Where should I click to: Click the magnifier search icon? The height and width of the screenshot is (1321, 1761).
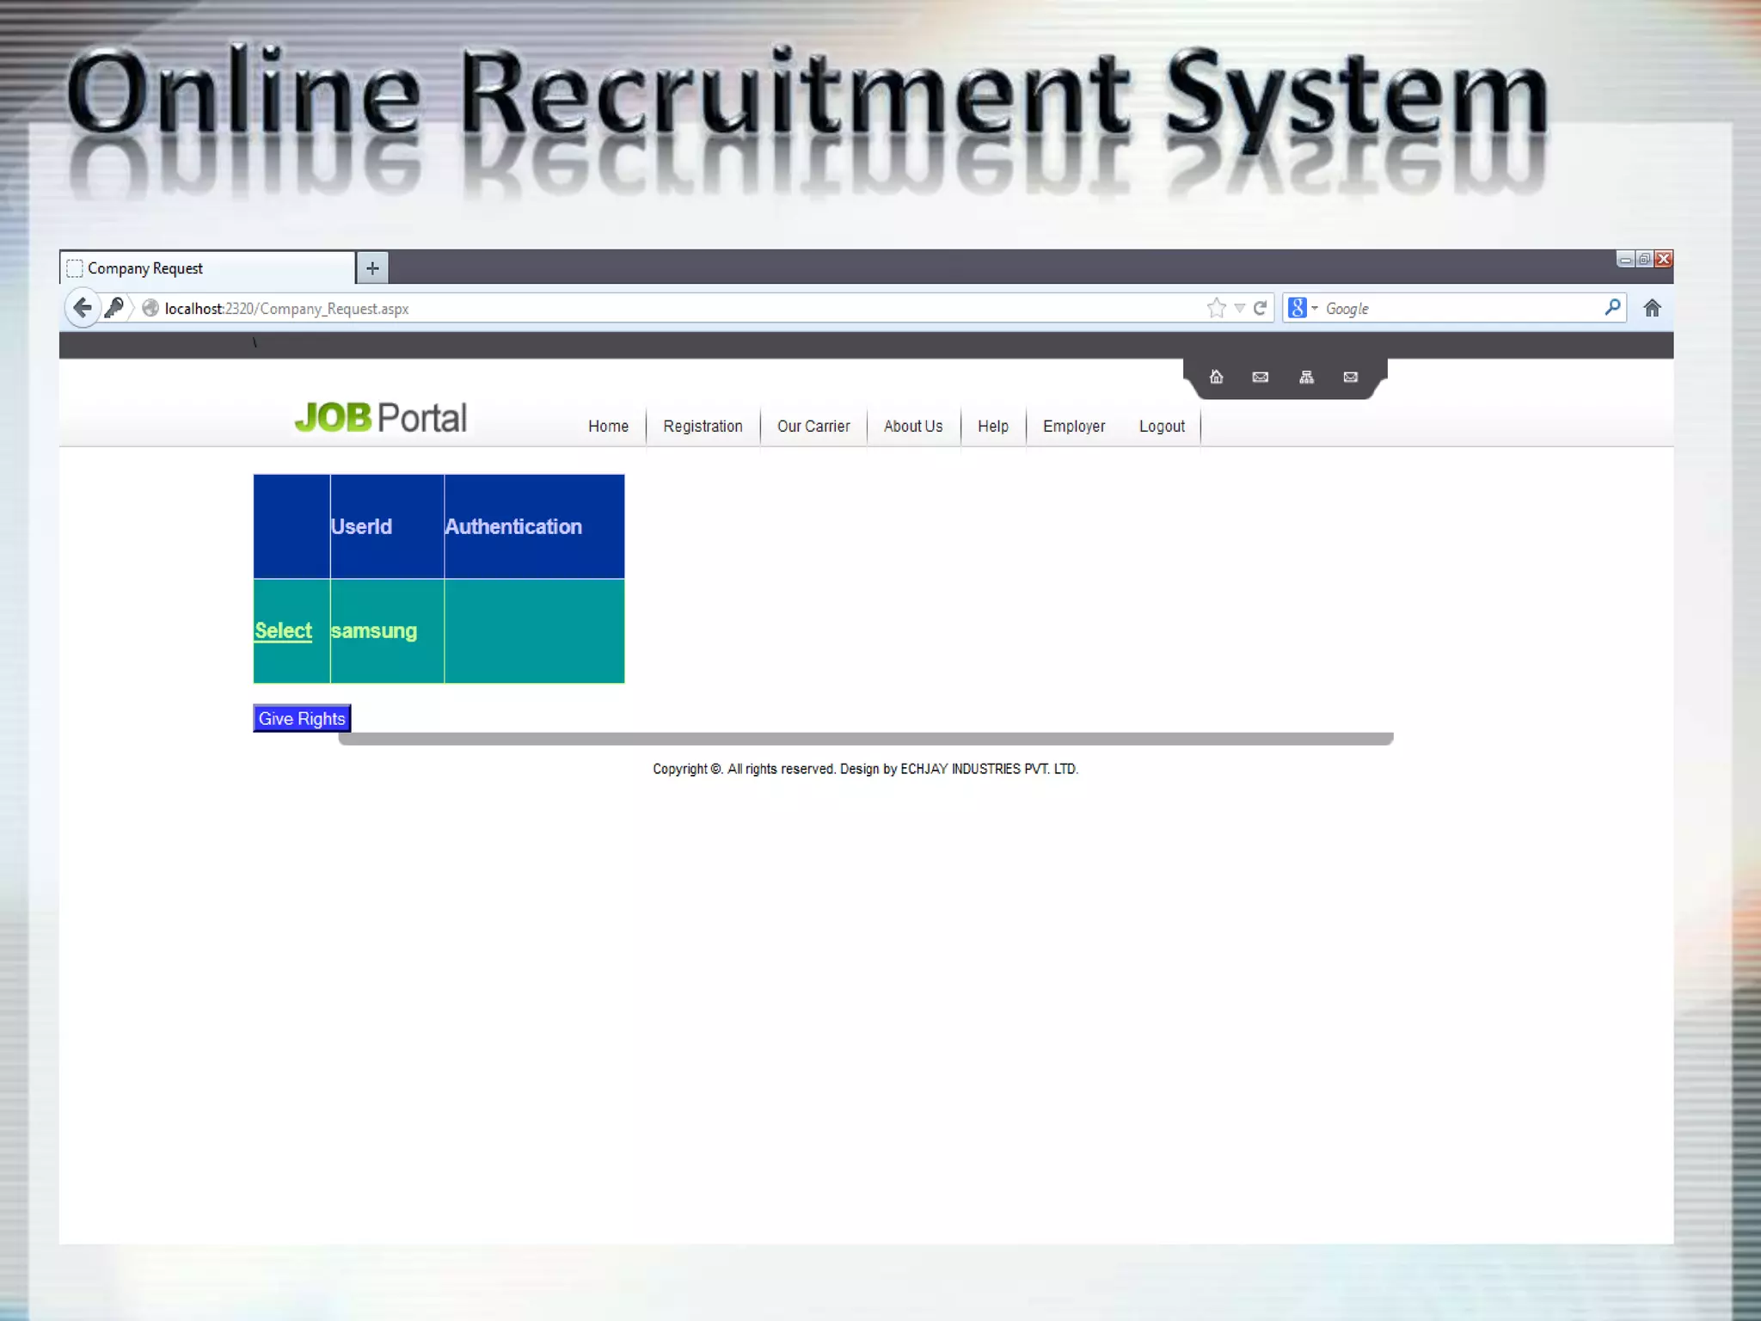coord(1612,308)
